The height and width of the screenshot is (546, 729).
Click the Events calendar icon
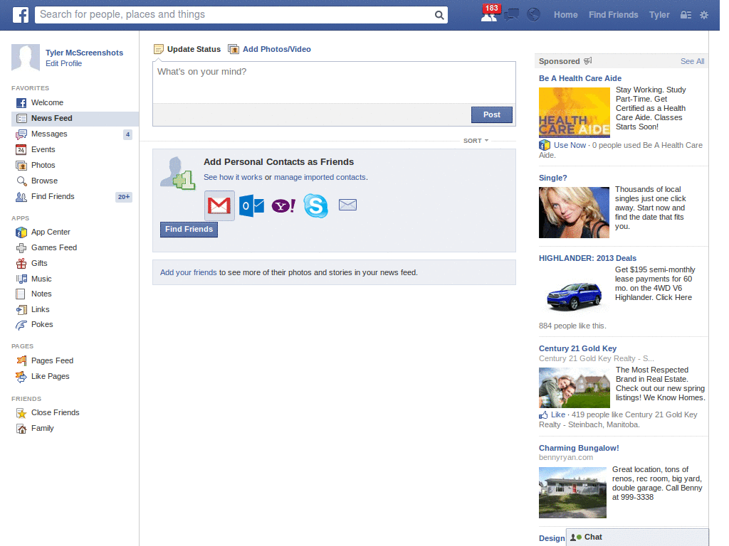click(x=21, y=149)
